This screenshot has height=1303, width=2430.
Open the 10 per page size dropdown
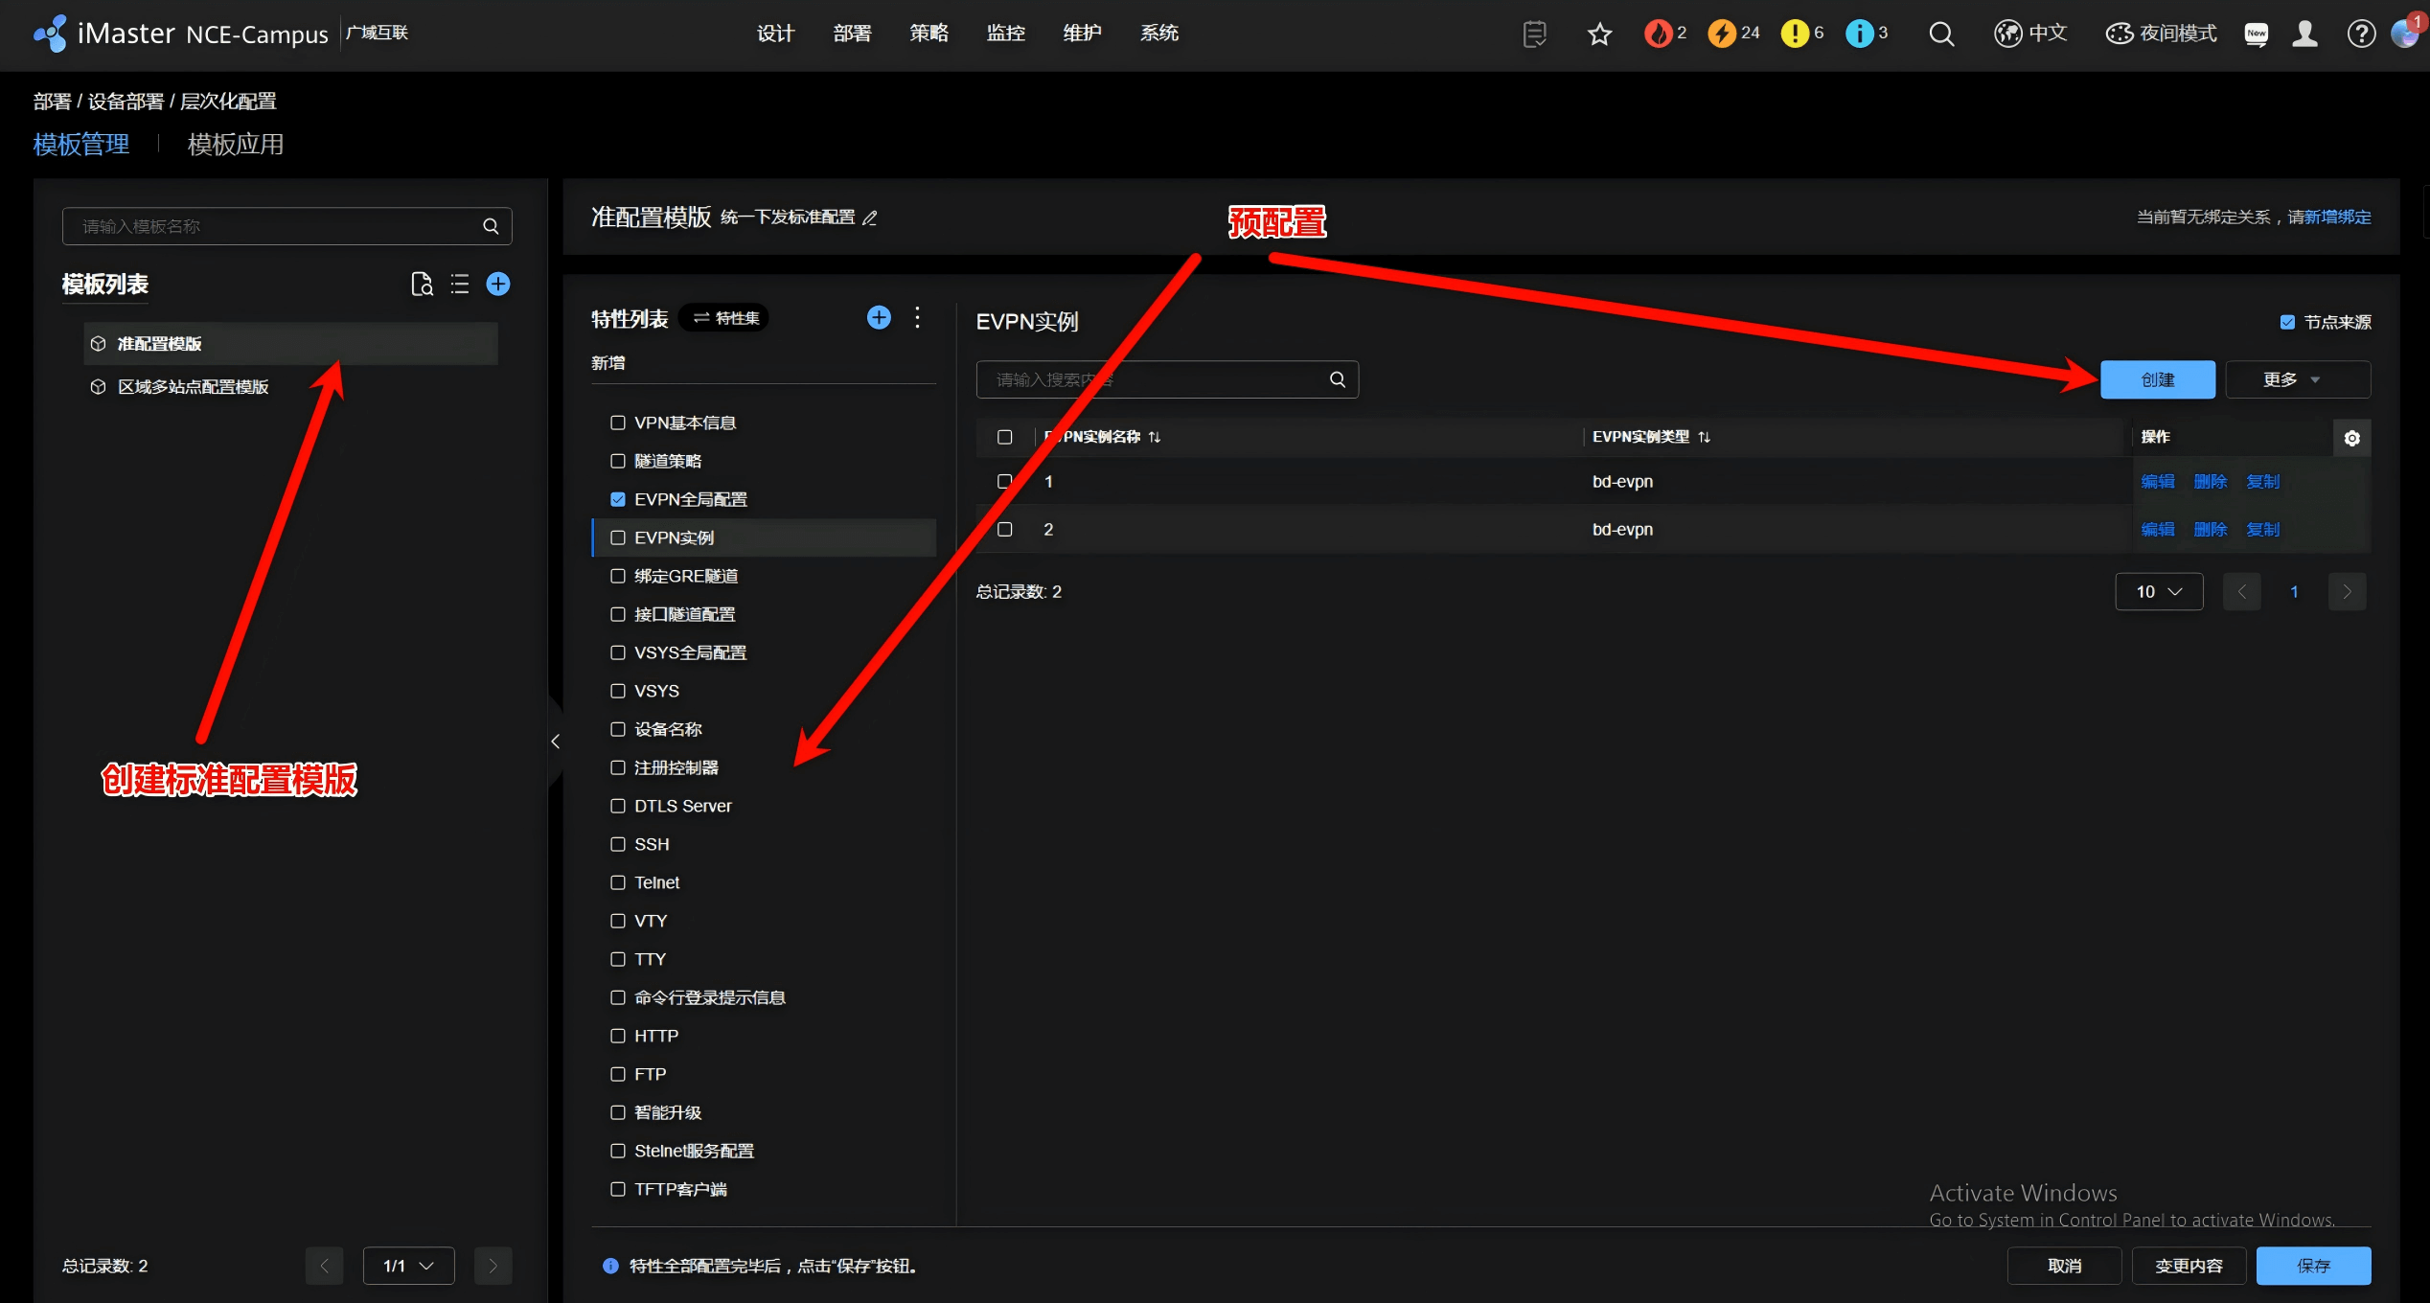click(2158, 592)
